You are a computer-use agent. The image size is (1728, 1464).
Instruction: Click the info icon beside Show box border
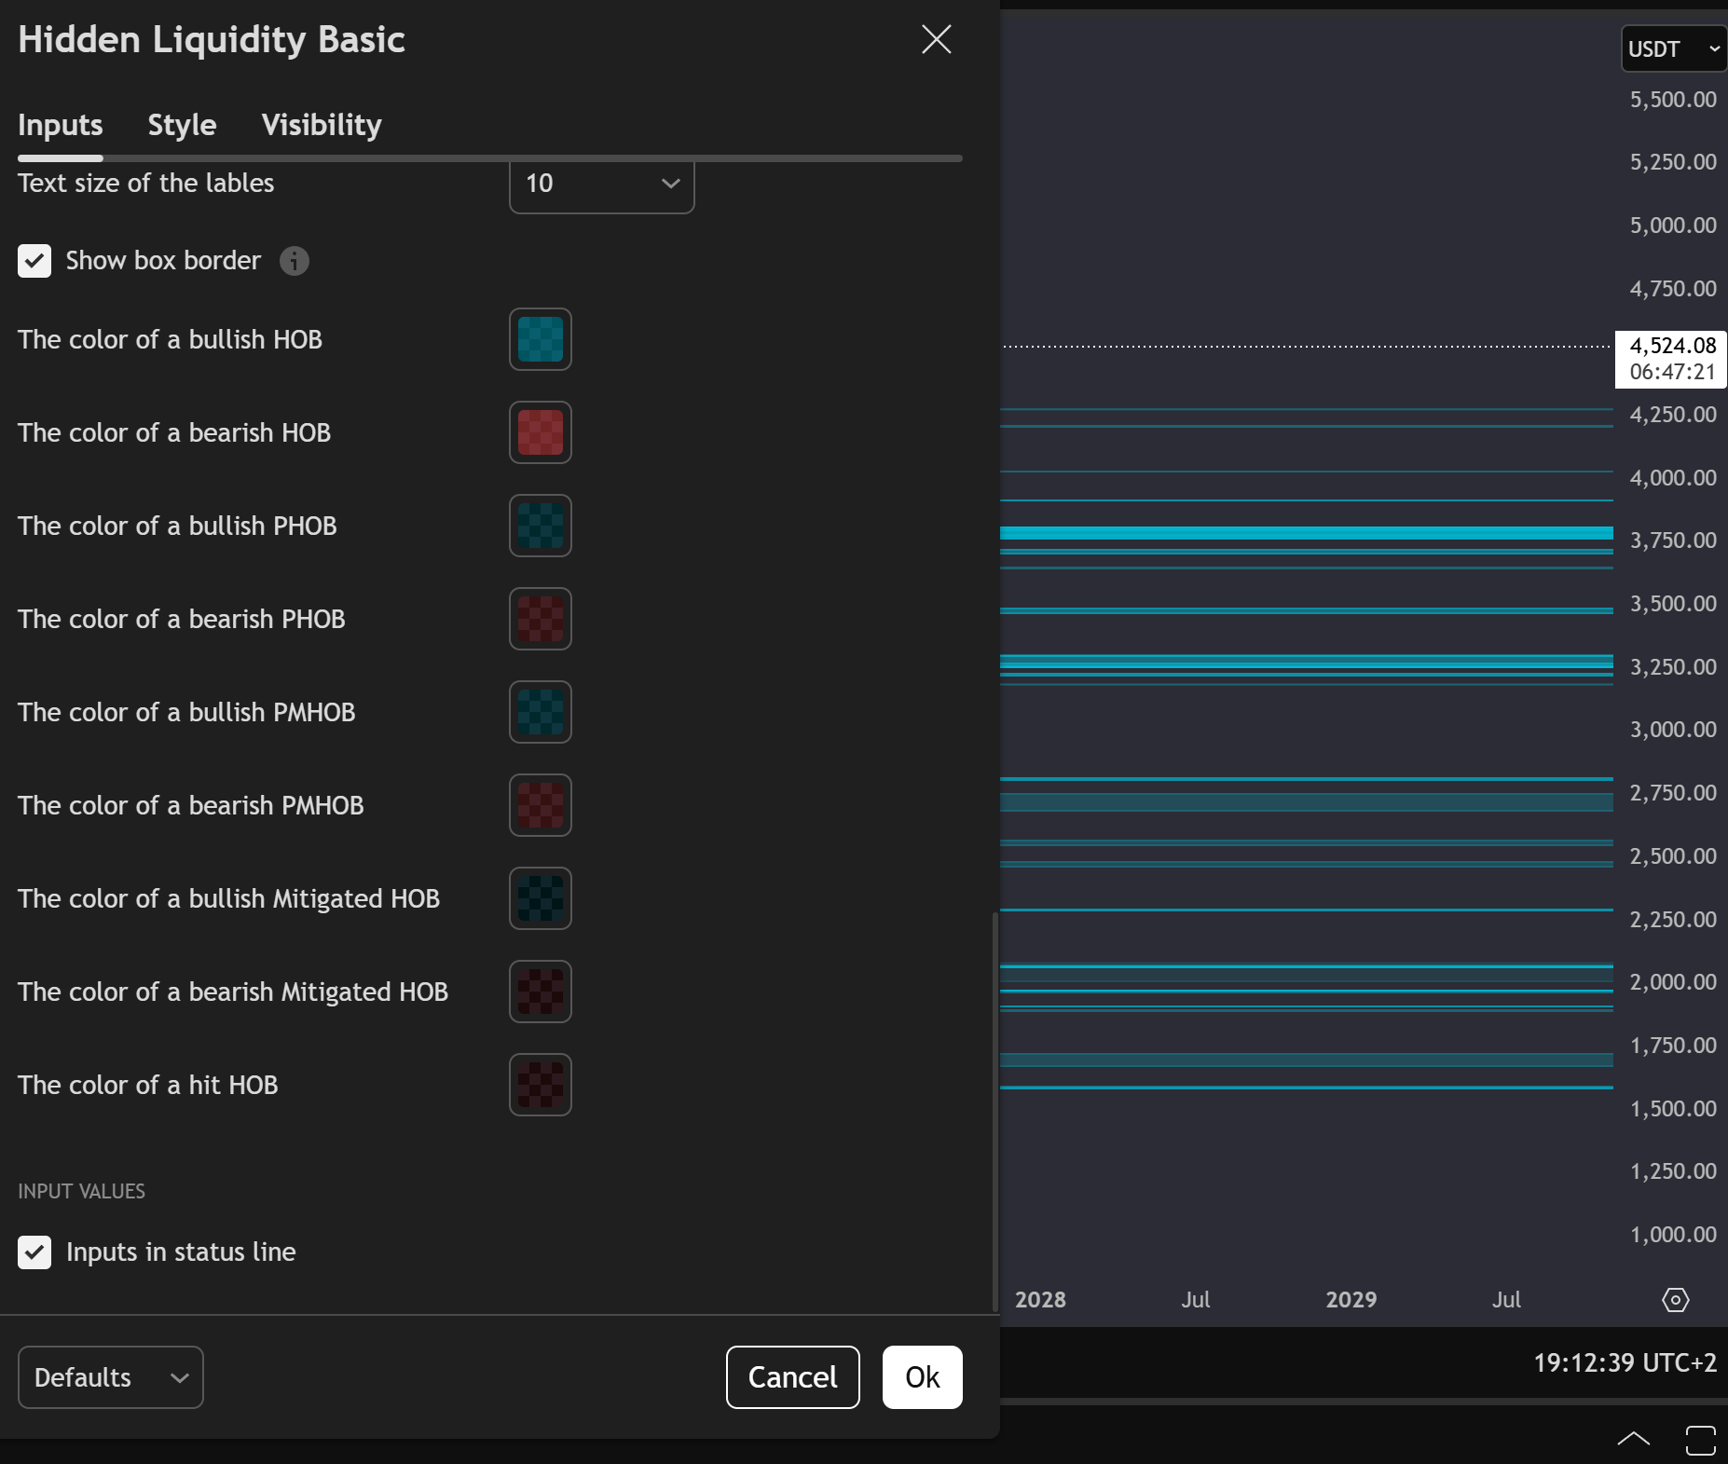[295, 261]
